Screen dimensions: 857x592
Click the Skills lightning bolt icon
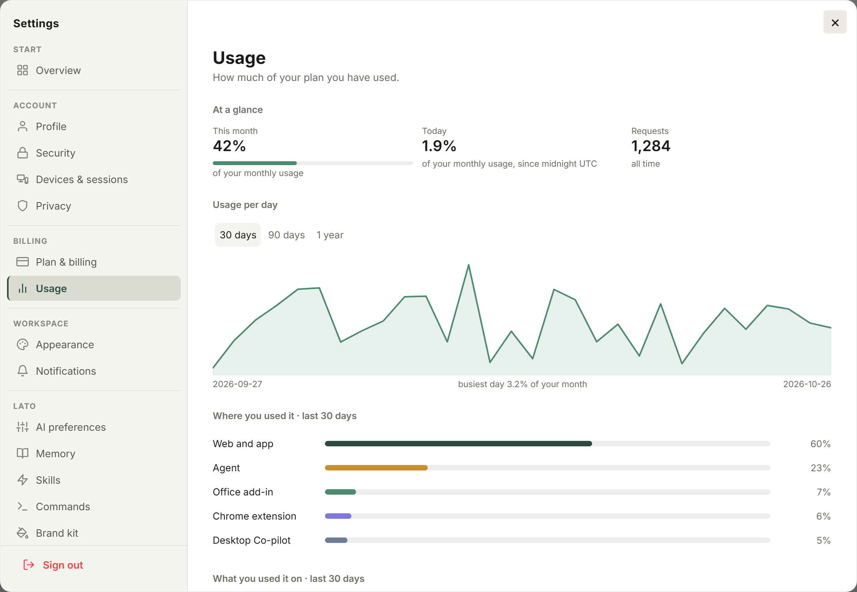[23, 480]
